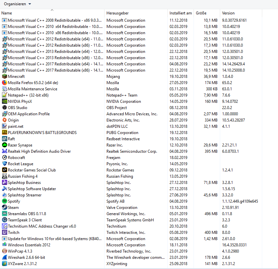
Task: Click publisher Twitch Interactive, Inc.
Action: pyautogui.click(x=126, y=232)
